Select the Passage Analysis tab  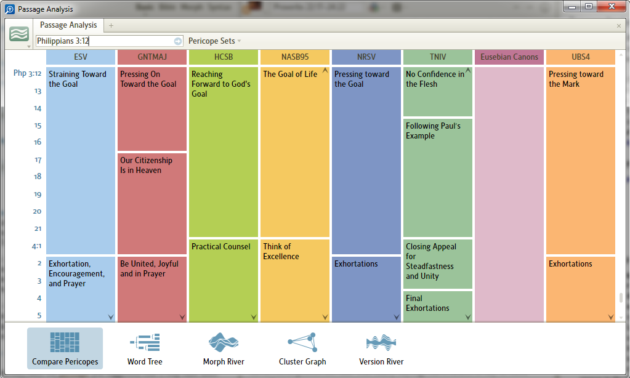coord(68,25)
